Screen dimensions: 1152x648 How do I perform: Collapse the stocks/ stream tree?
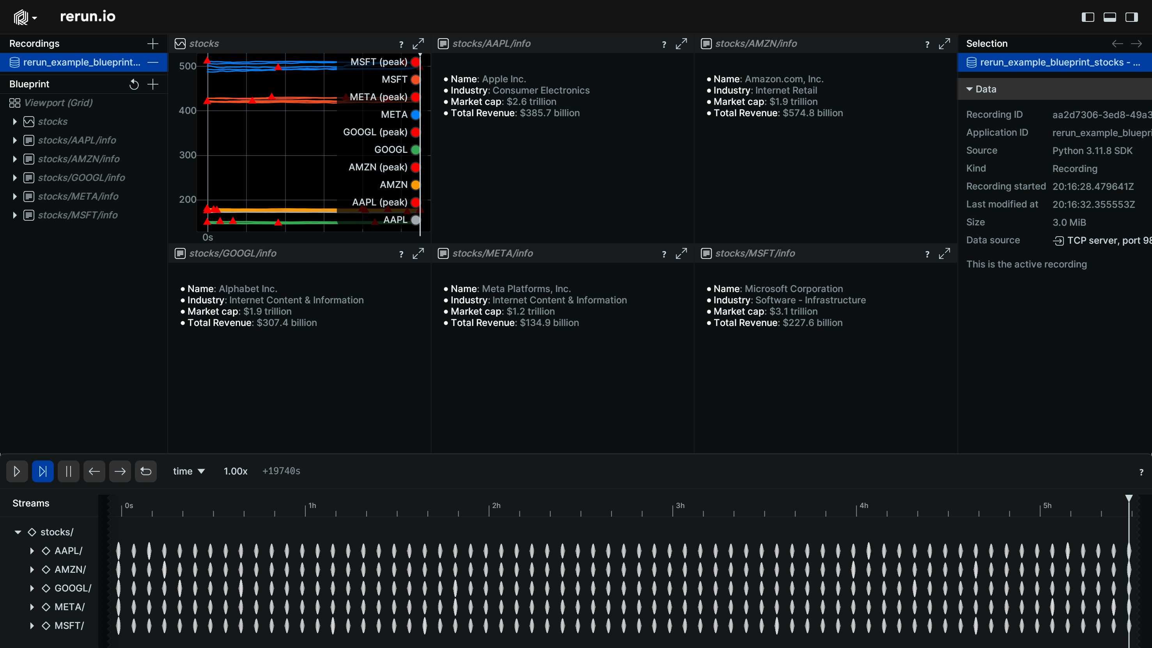coord(18,532)
